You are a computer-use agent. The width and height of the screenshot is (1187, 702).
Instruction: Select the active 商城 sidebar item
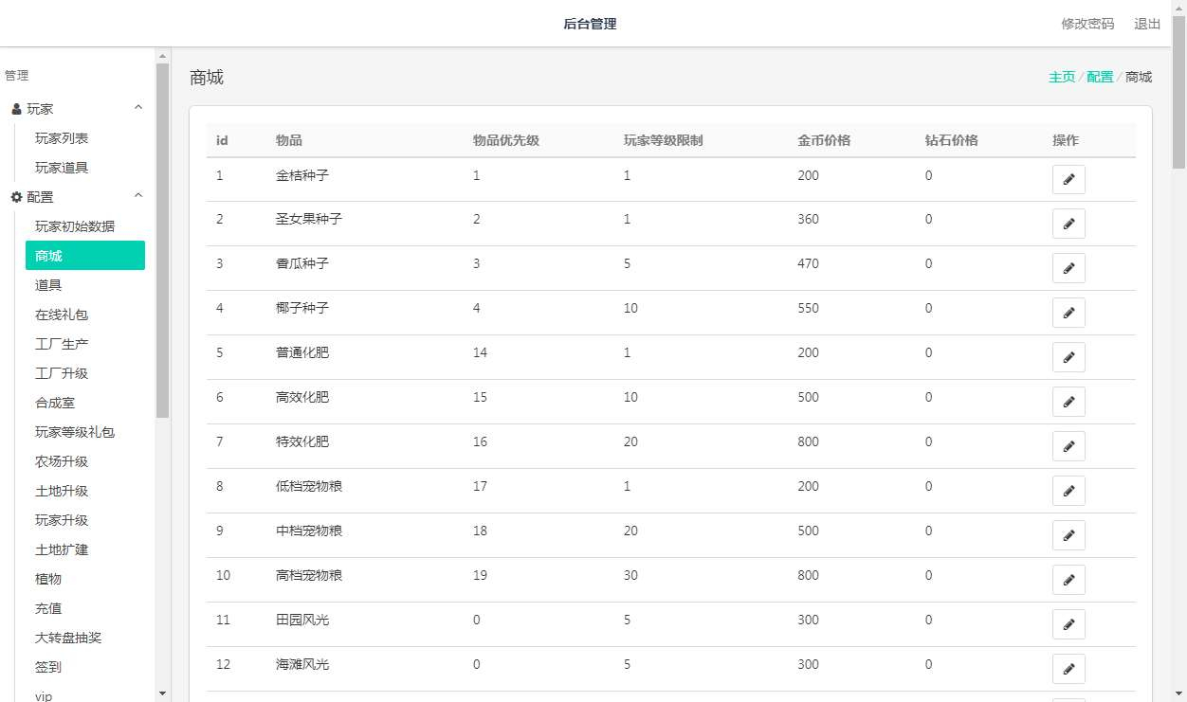pos(85,256)
